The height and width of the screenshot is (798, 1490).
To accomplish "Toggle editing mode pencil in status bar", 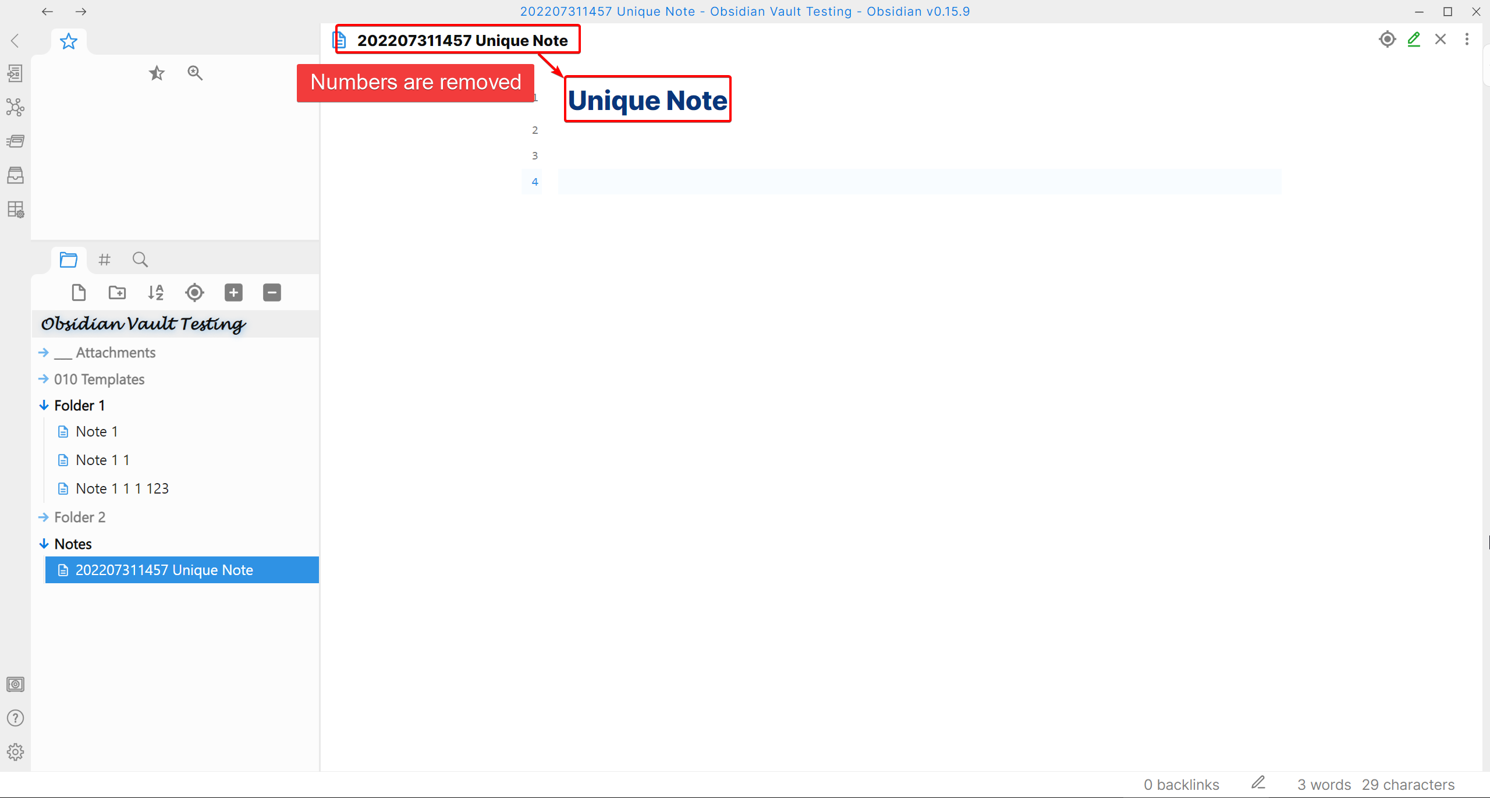I will (x=1258, y=783).
